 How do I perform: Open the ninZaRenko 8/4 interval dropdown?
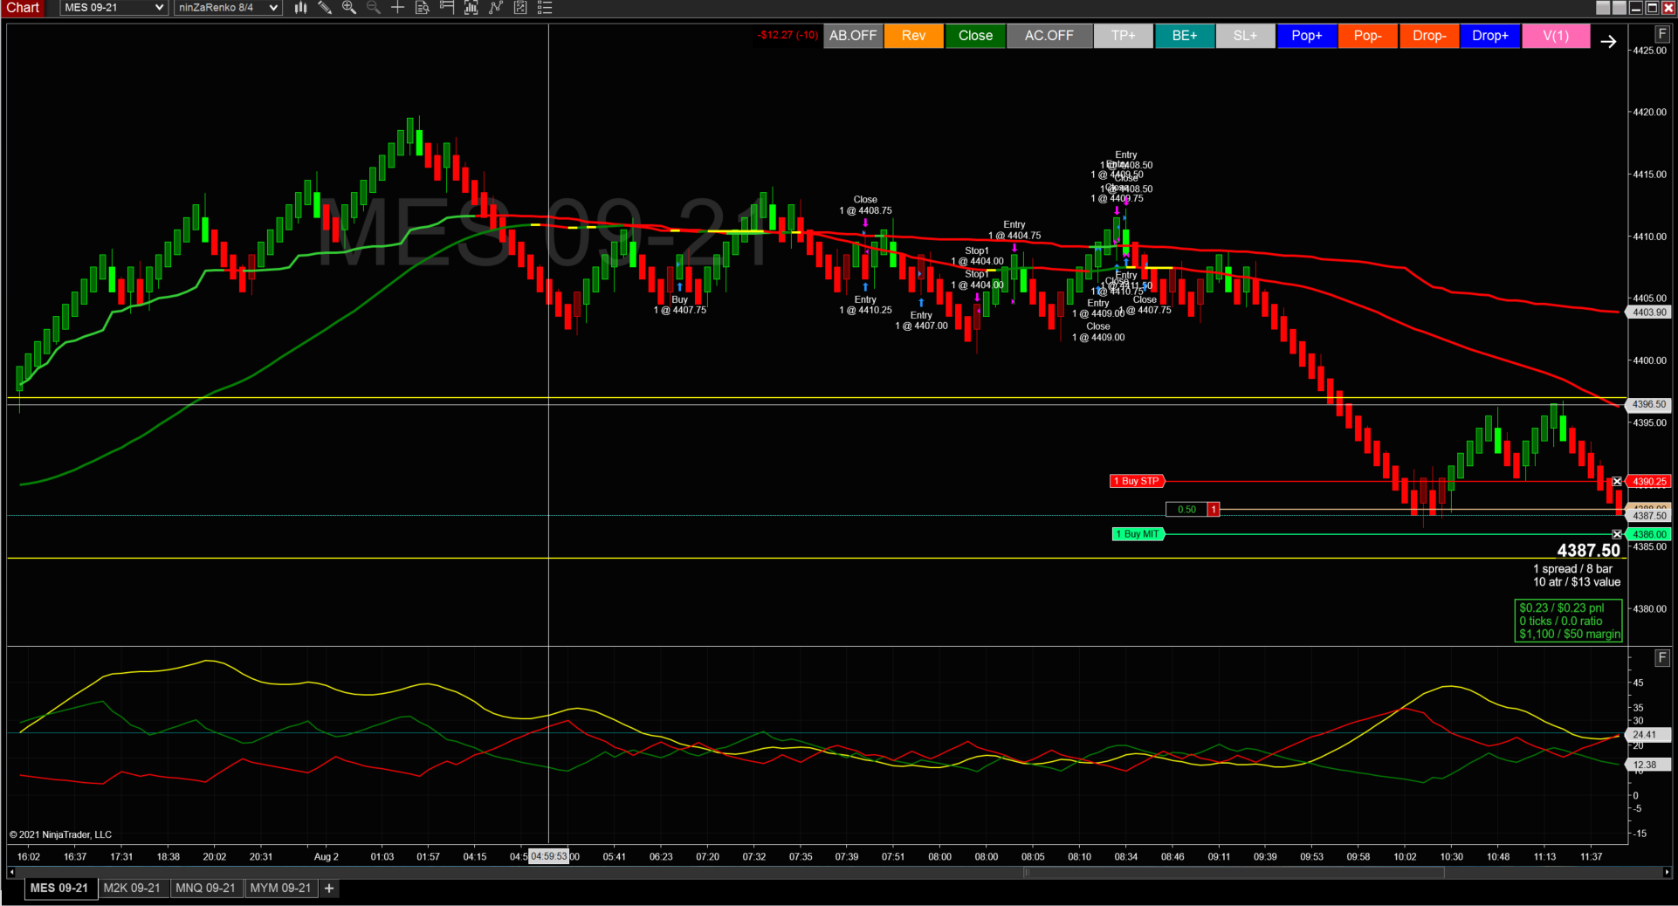click(228, 8)
